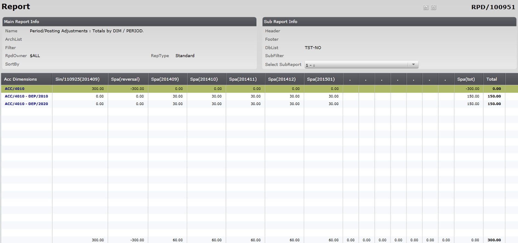Click the Total 150.00 in DEP/2020 row
Screen dimensions: 518x243
coord(494,104)
